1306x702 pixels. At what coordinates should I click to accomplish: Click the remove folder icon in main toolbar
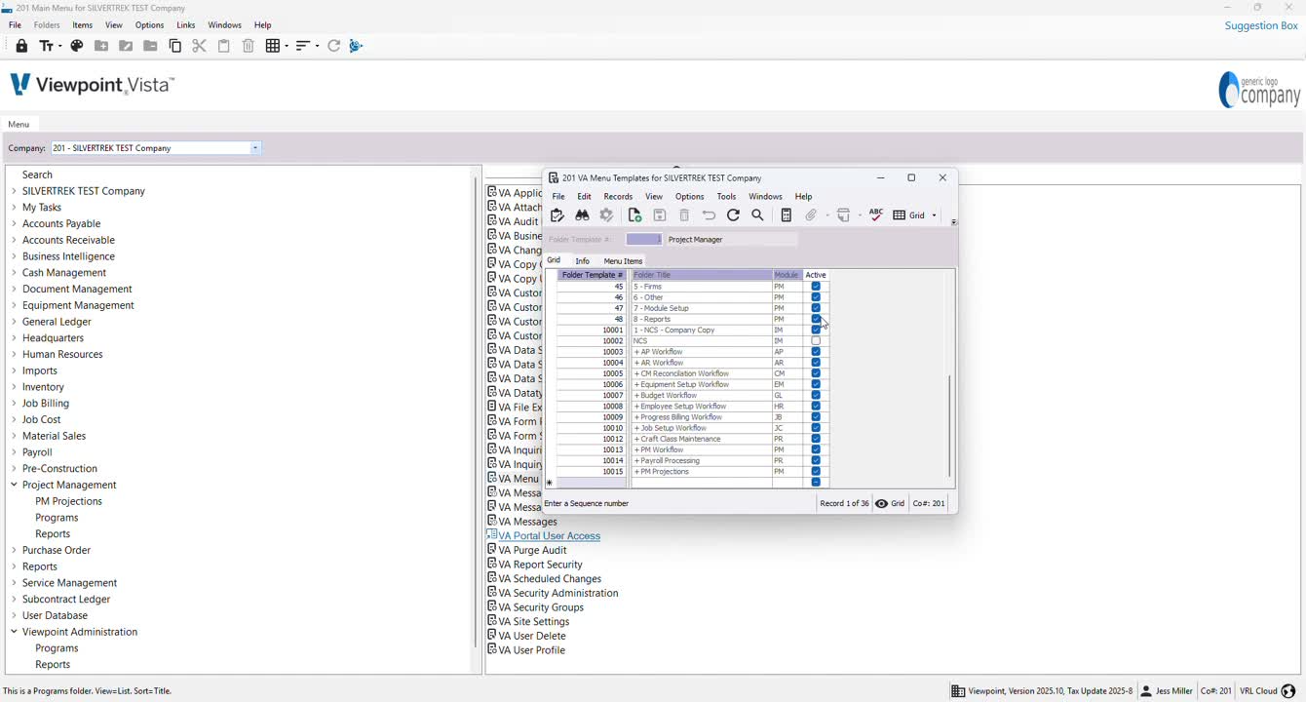[x=150, y=46]
